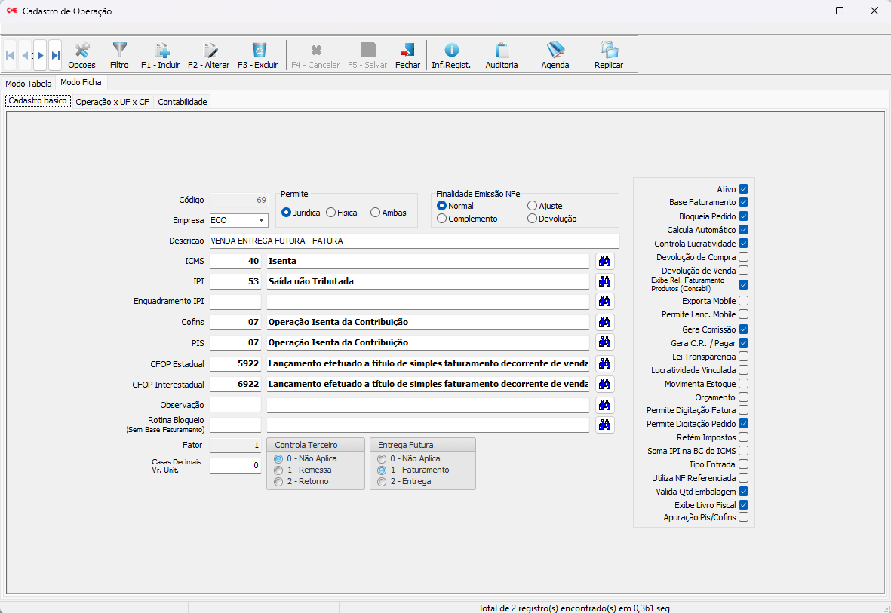Click the Replicar copy icon
The image size is (891, 613).
click(x=609, y=56)
